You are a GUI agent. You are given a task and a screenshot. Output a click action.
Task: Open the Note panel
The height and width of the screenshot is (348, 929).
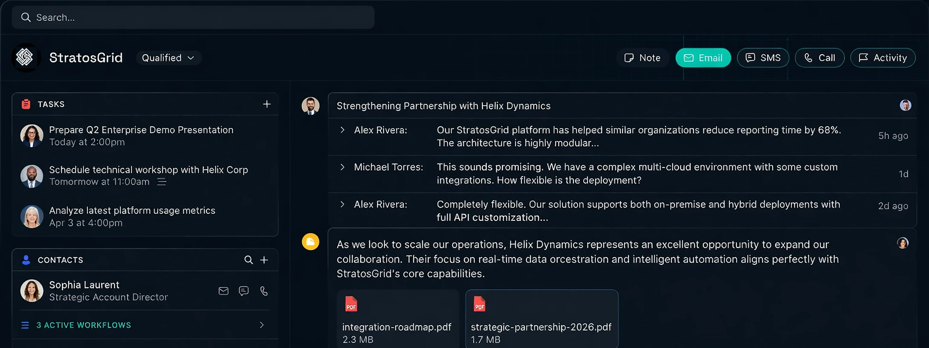pos(643,58)
